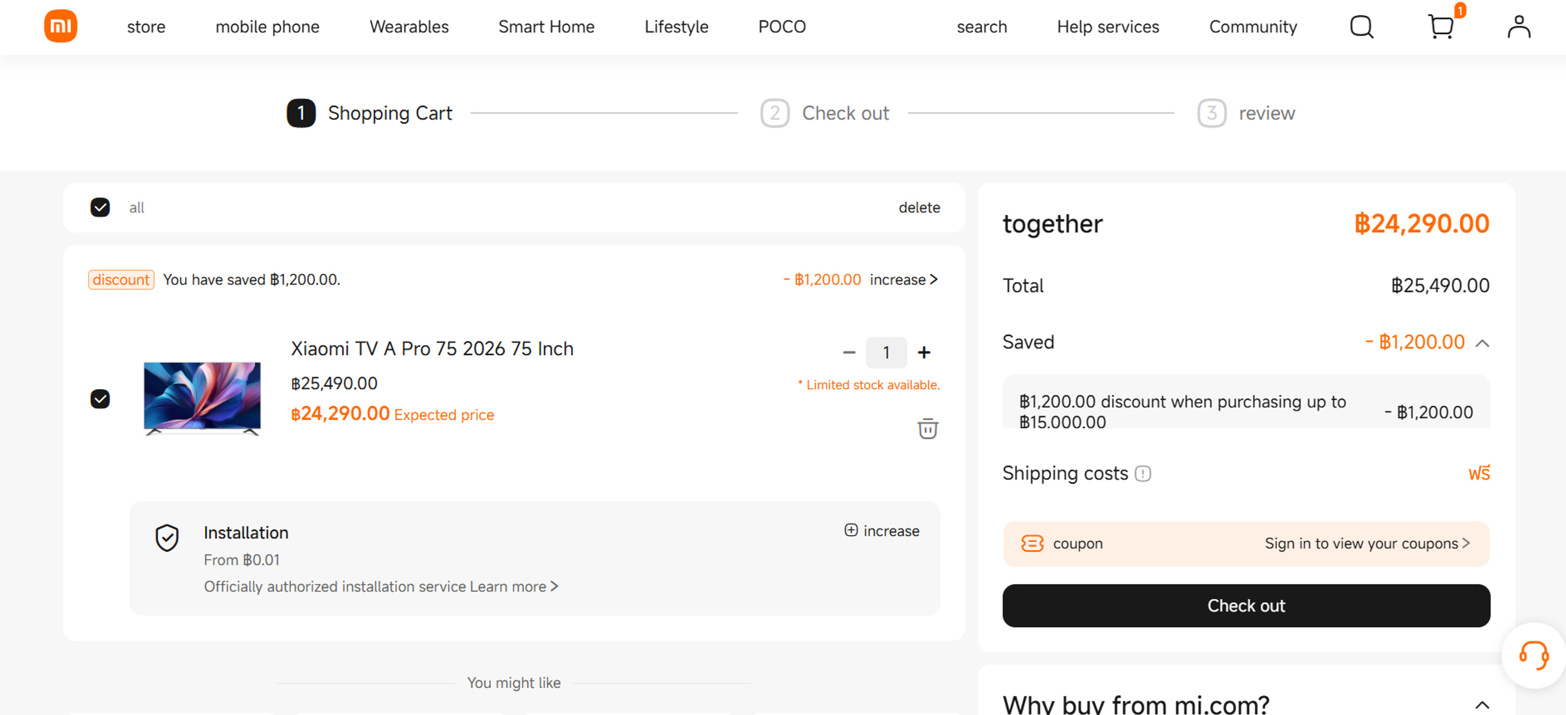Collapse the Saved discount details

[x=1482, y=343]
